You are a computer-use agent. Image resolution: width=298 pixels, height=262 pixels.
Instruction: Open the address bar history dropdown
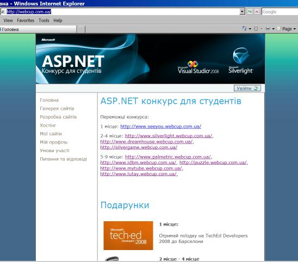point(242,11)
